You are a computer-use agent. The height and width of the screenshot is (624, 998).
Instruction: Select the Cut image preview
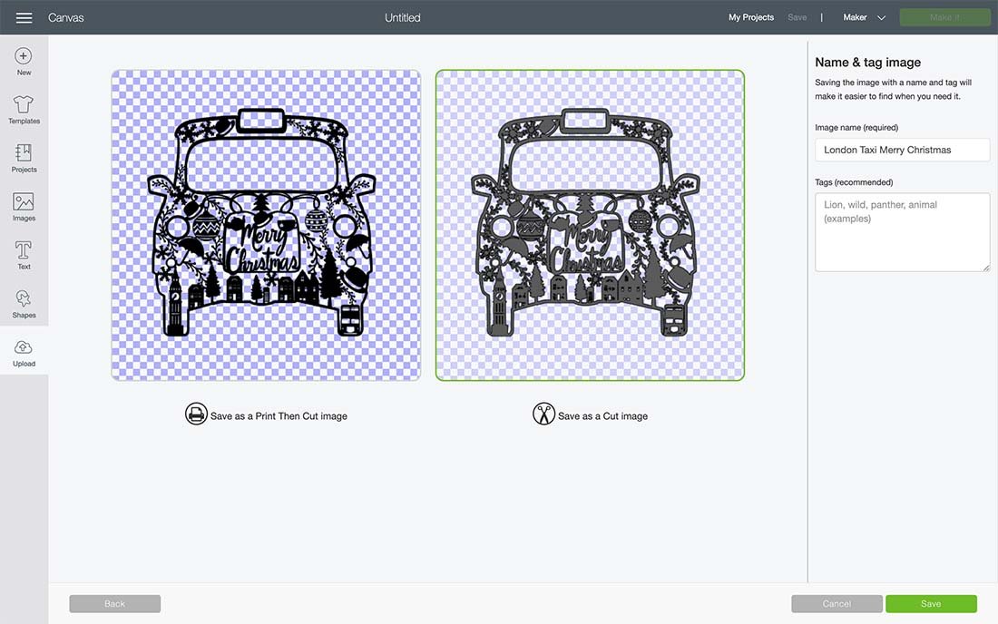point(590,225)
